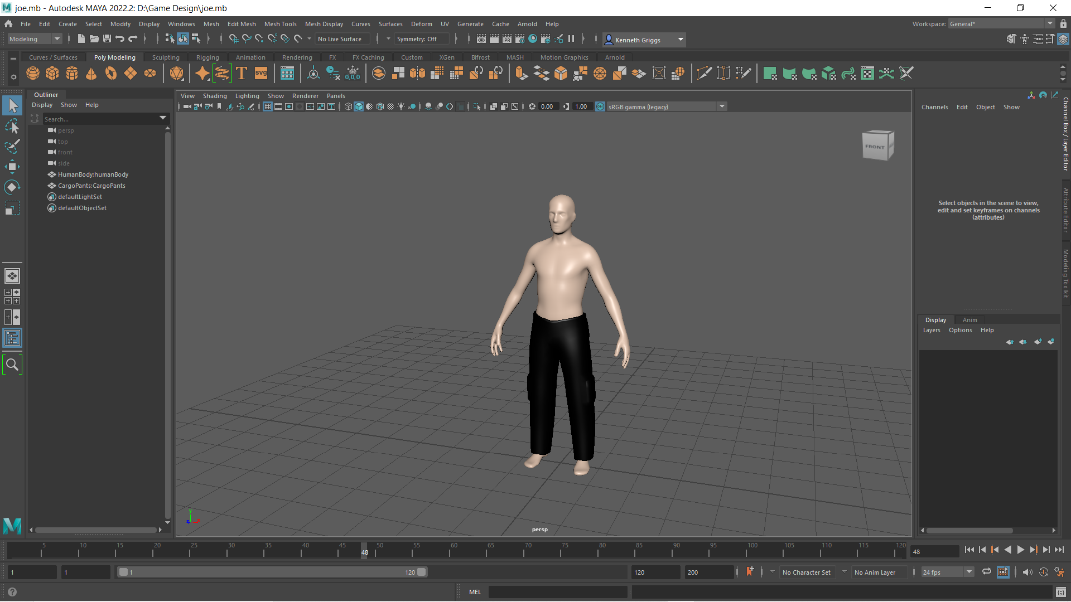Click the SVG shelf tool icon
This screenshot has width=1071, height=602.
(261, 73)
